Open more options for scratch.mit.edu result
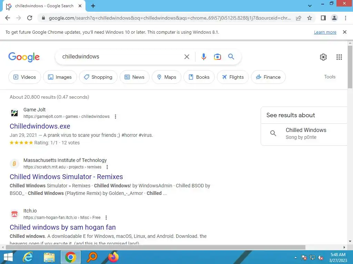This screenshot has width=353, height=264. coord(107,167)
